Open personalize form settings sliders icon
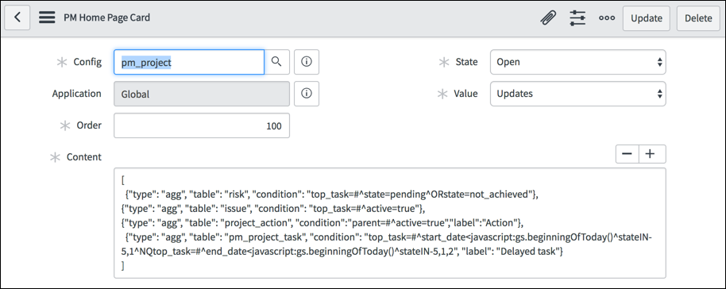The image size is (726, 289). pyautogui.click(x=577, y=18)
